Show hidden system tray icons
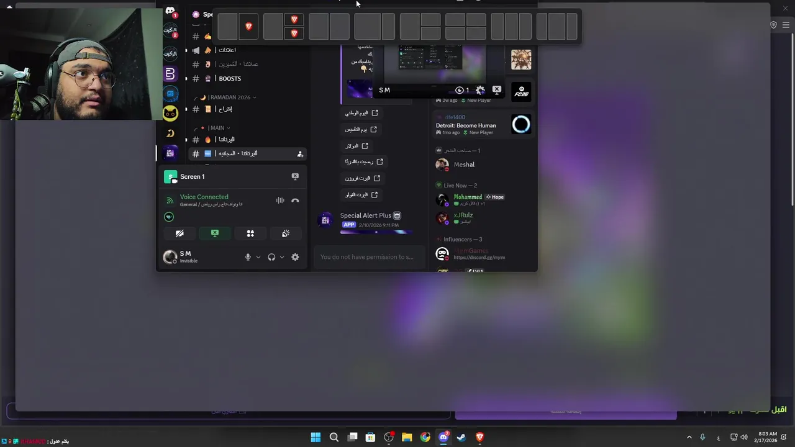 [689, 437]
